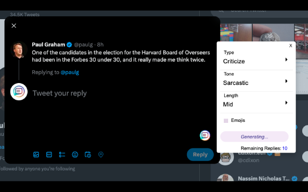The image size is (308, 192).
Task: Click the Generating button
Action: [254, 136]
